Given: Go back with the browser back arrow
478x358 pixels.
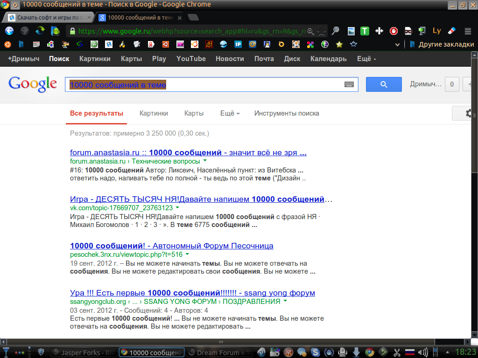Looking at the screenshot, I should click(9, 31).
